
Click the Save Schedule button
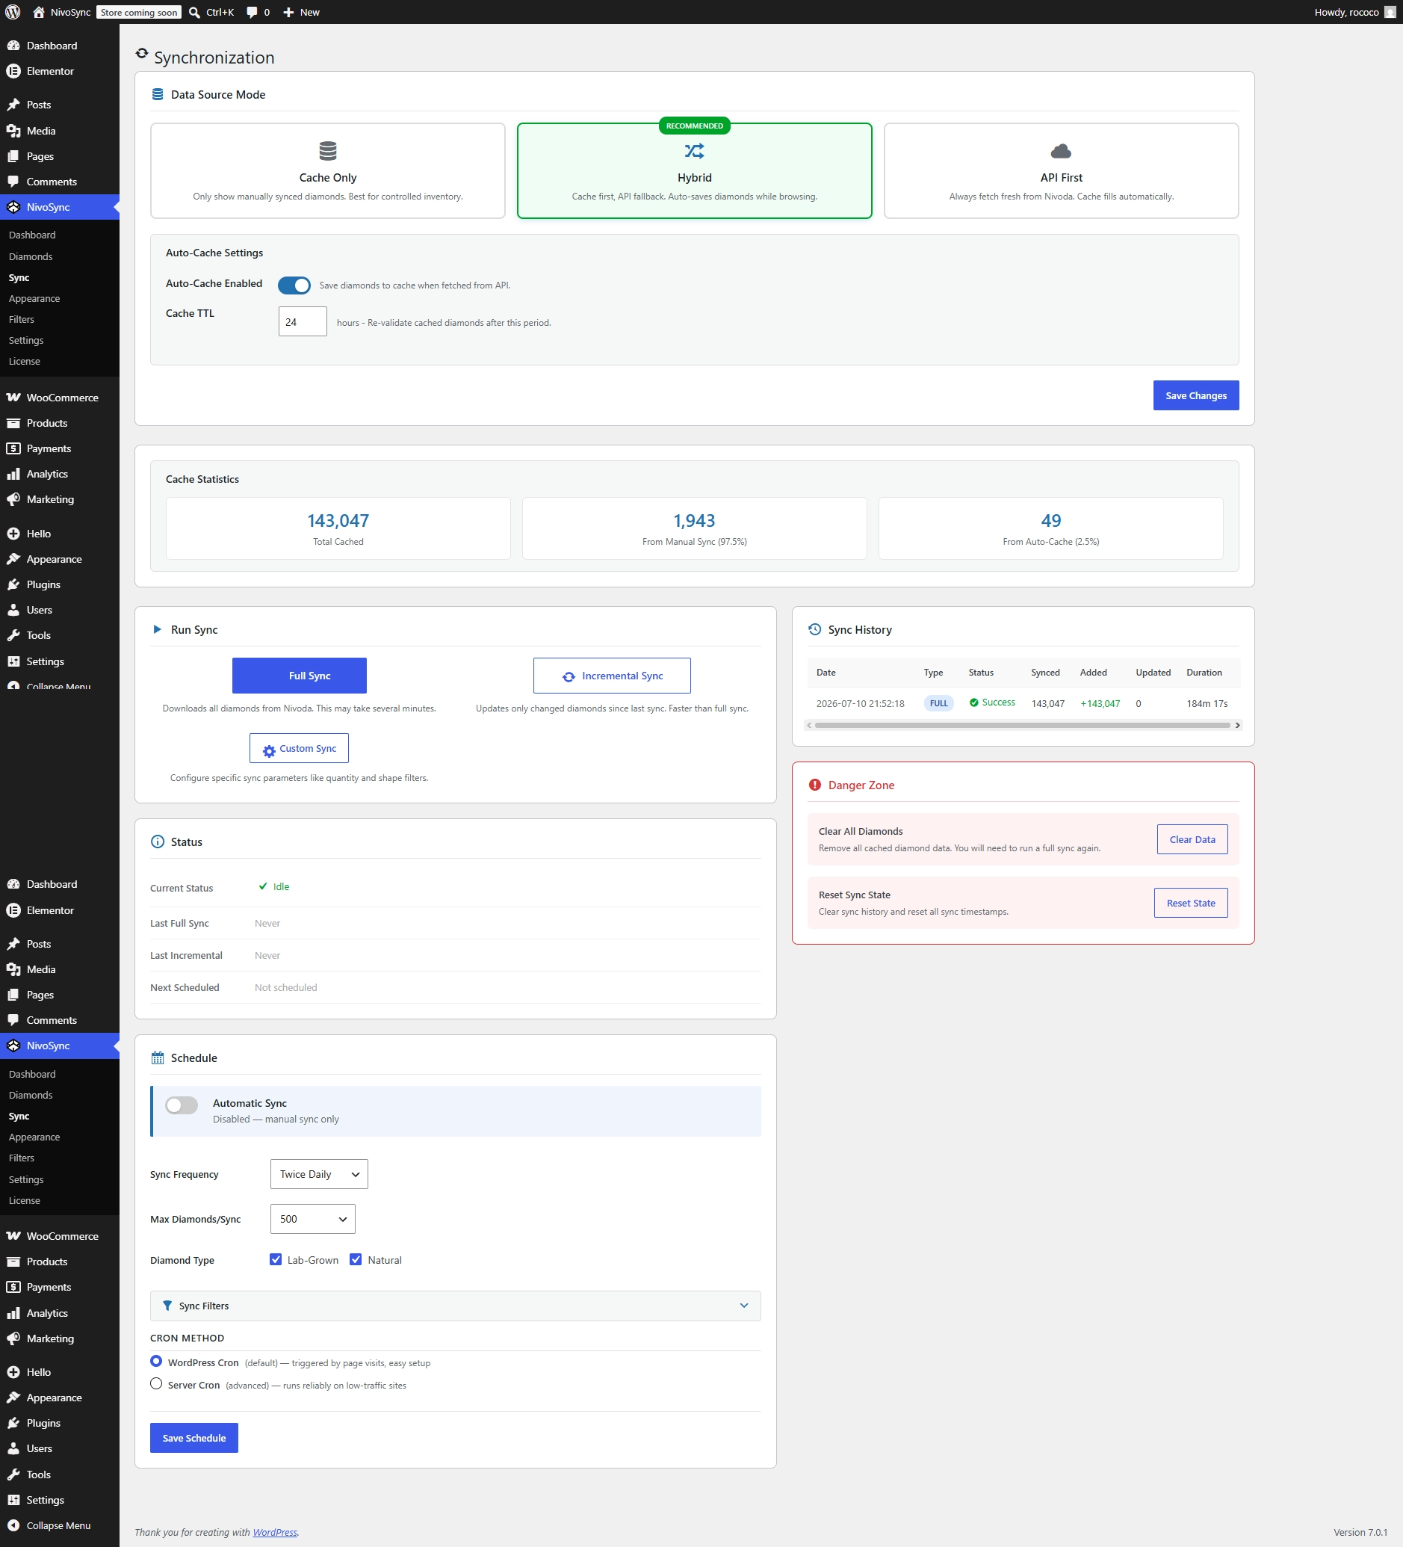click(194, 1438)
